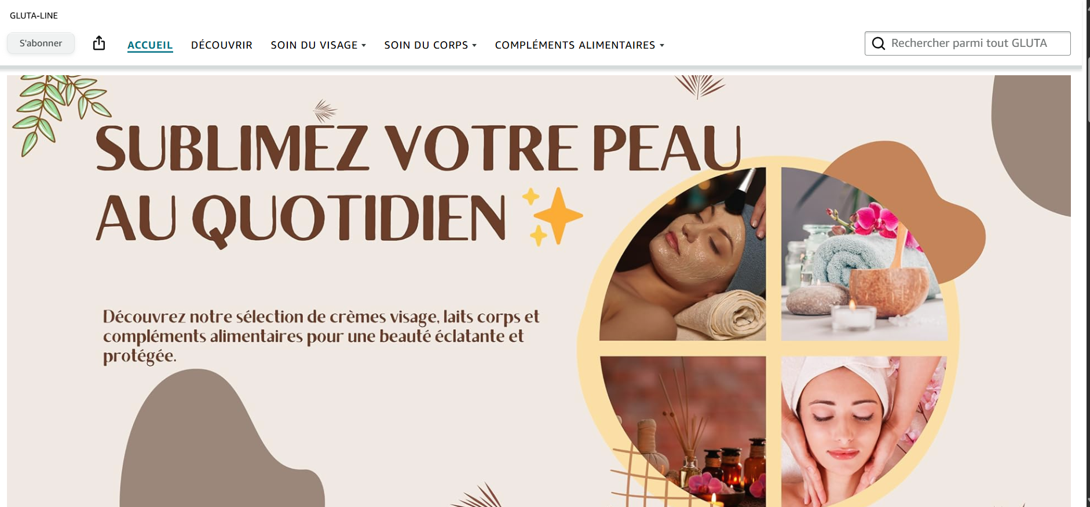Click the magnifying glass search icon
Viewport: 1090px width, 507px height.
878,43
